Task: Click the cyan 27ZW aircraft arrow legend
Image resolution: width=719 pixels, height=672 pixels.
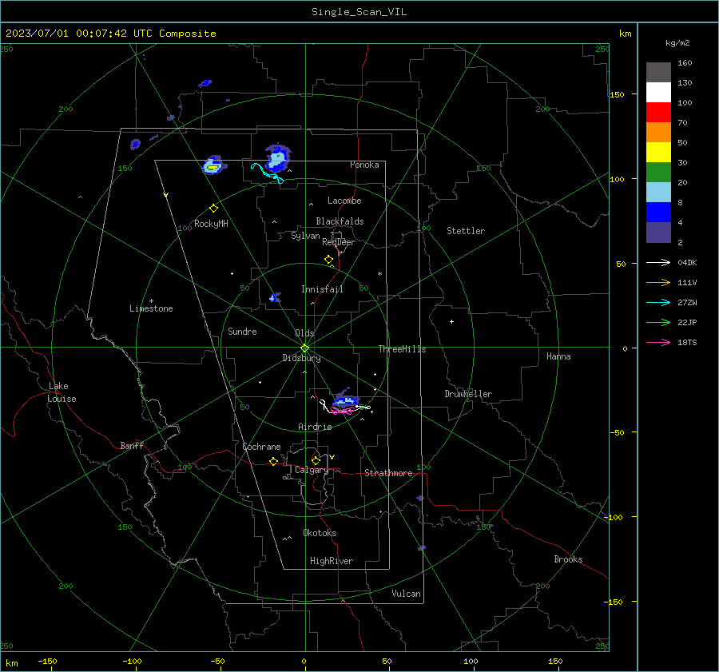Action: click(658, 302)
